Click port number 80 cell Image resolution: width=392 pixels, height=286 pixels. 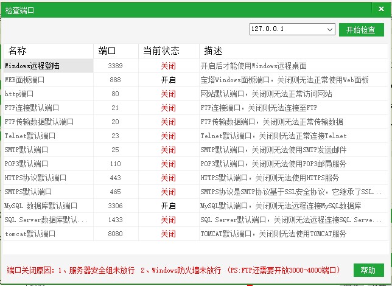coord(115,94)
